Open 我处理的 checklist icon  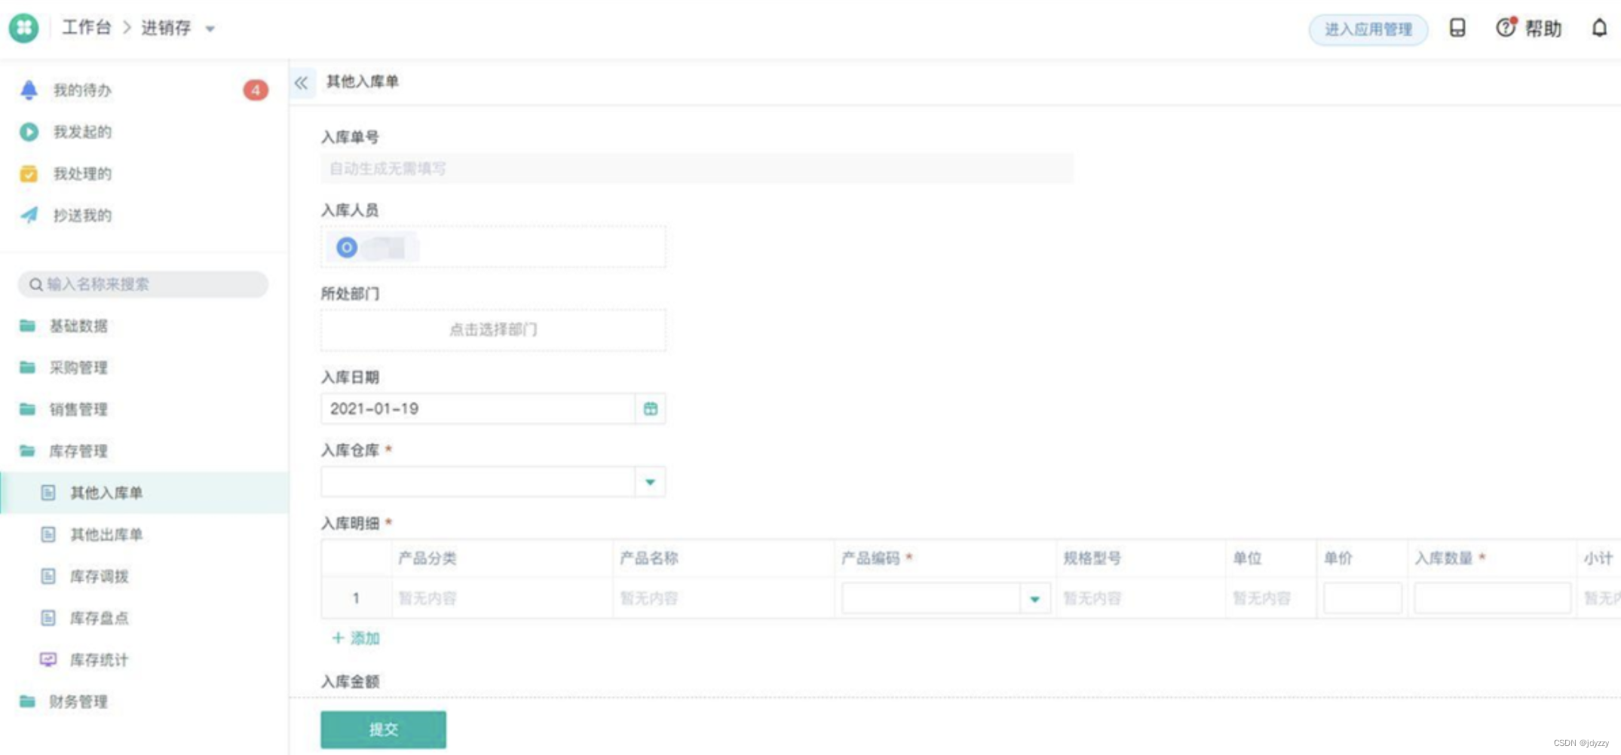click(x=29, y=174)
